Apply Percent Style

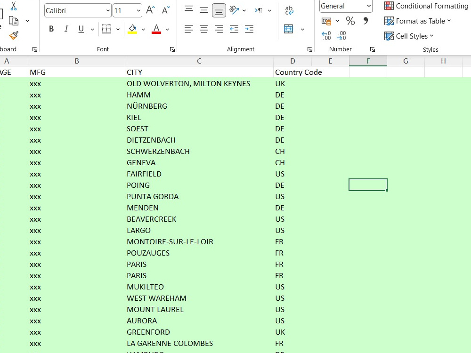coord(350,21)
